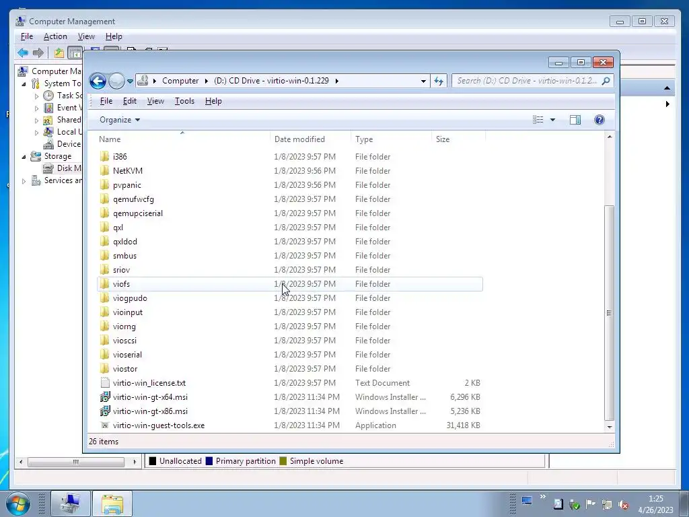Click the Explorer Back navigation arrow
Screen dimensions: 689x517
[x=98, y=81]
